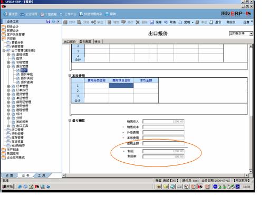The height and width of the screenshot is (203, 270).
Task: Open the 复制 button dropdown arrow
Action: pyautogui.click(x=192, y=22)
